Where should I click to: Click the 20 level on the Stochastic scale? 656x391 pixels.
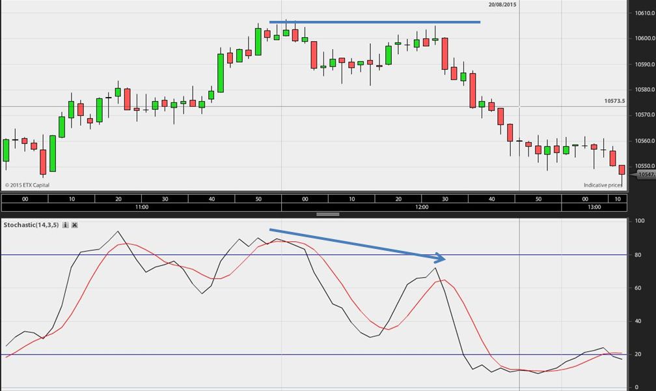coord(638,354)
